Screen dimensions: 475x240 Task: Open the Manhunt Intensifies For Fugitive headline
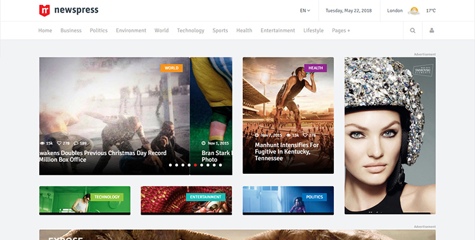[x=286, y=152]
